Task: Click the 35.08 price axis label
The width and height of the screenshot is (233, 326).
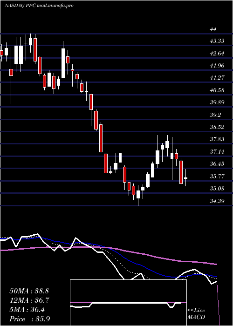Action: click(x=217, y=189)
